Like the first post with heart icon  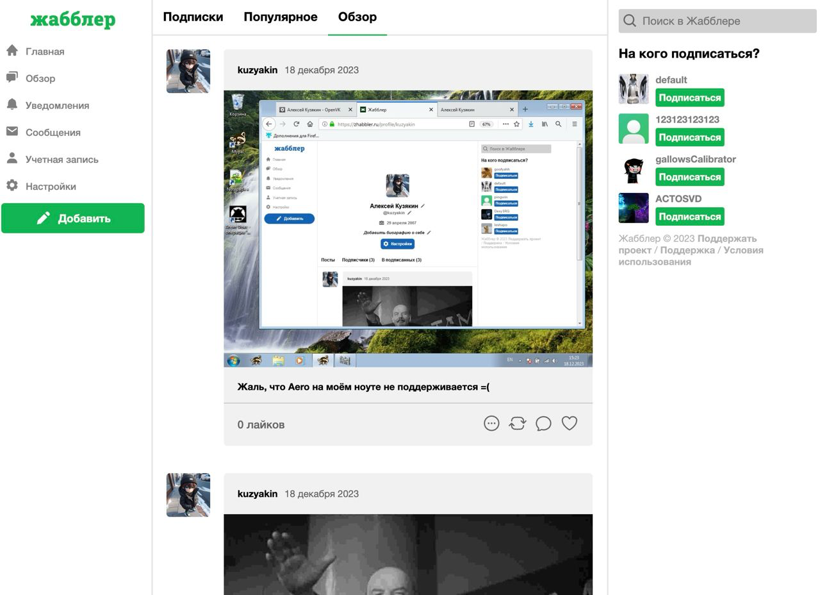click(x=570, y=423)
